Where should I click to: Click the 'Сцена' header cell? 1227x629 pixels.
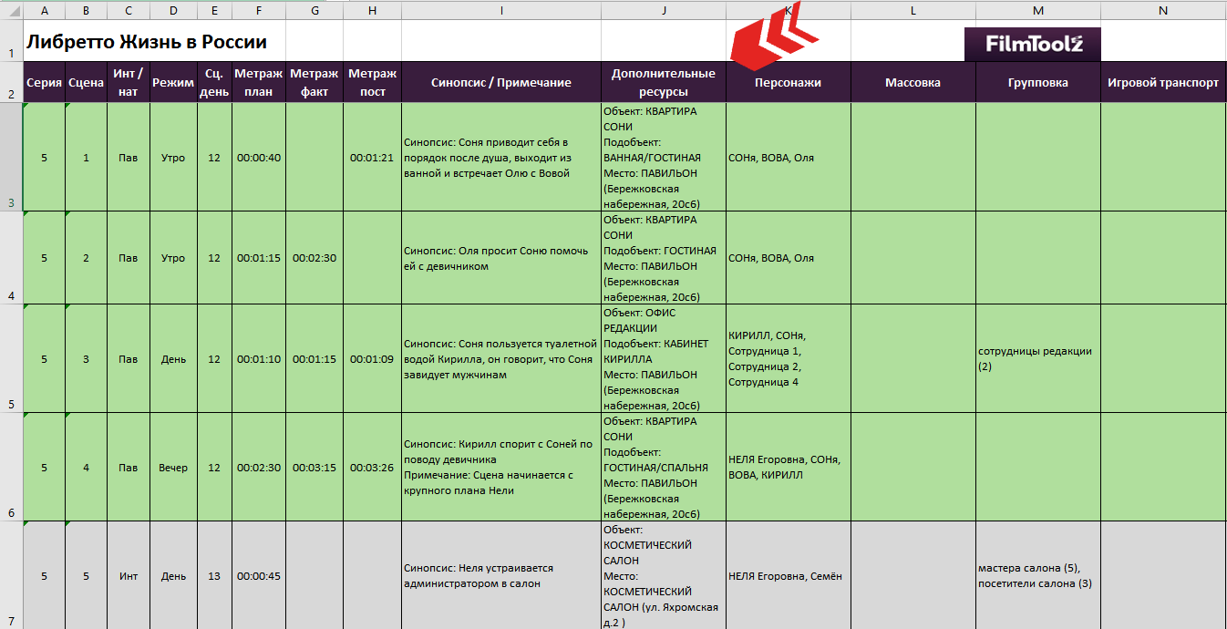point(86,82)
